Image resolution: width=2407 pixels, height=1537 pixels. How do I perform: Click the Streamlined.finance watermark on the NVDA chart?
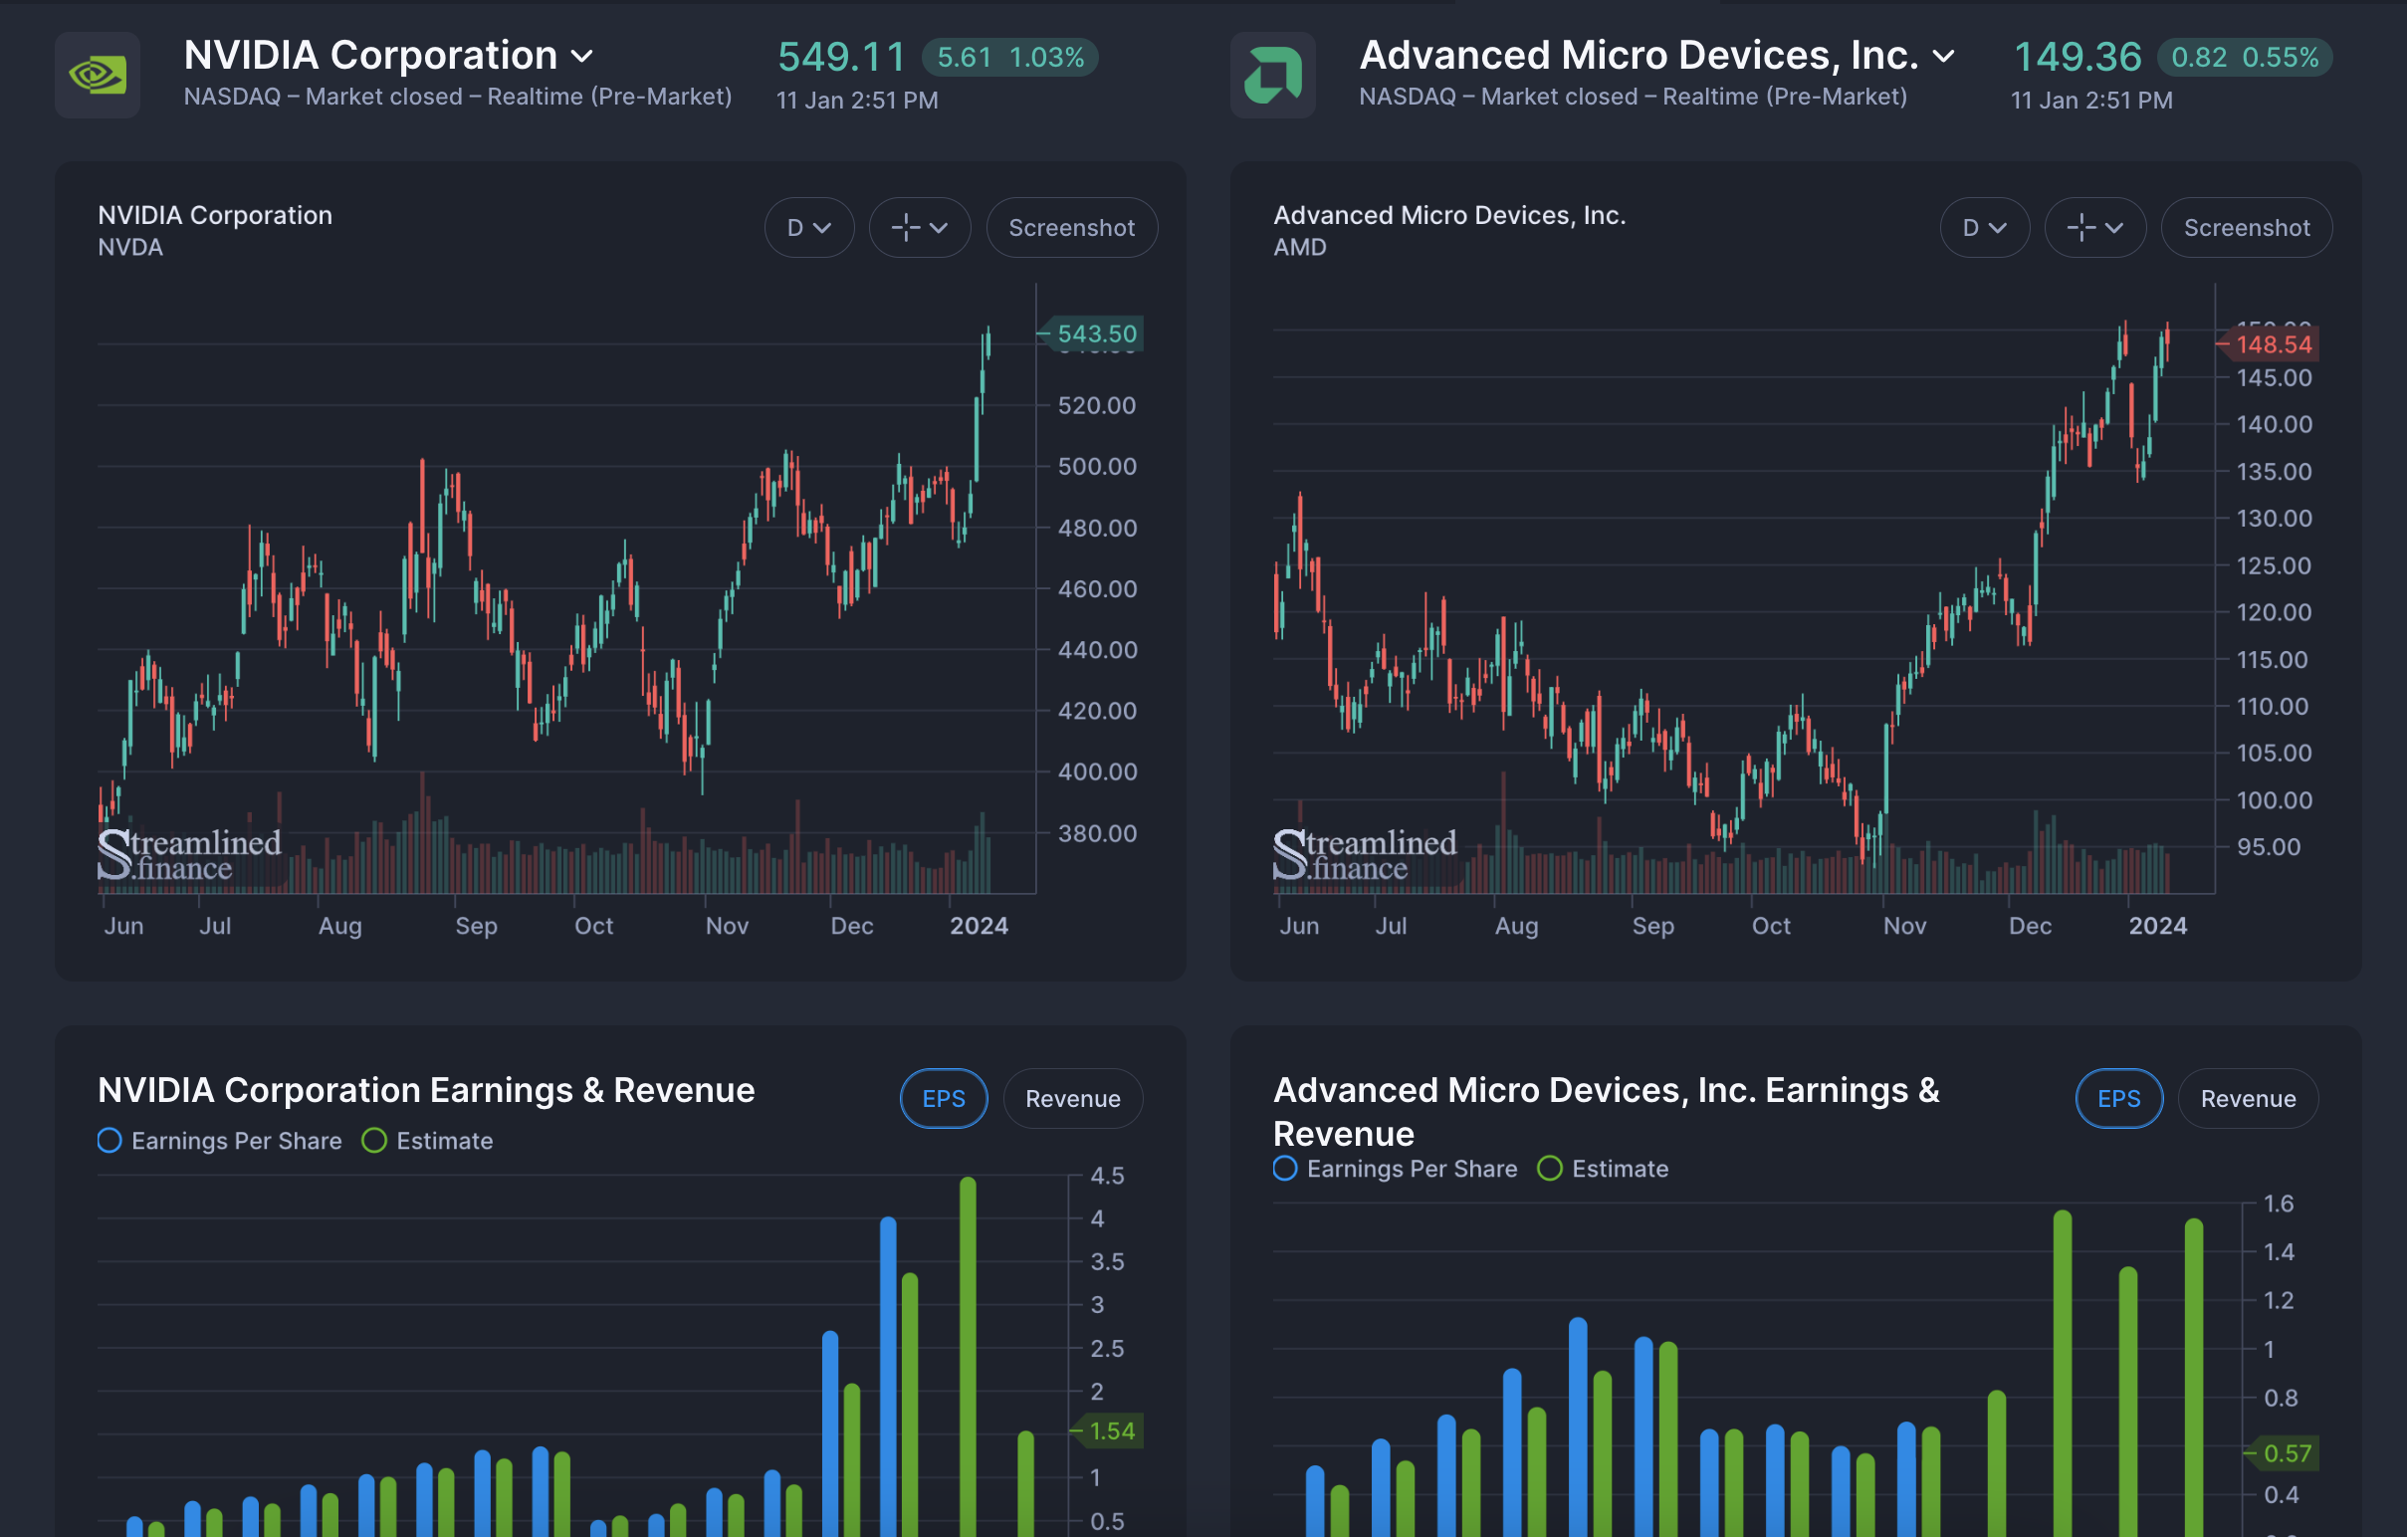tap(189, 855)
